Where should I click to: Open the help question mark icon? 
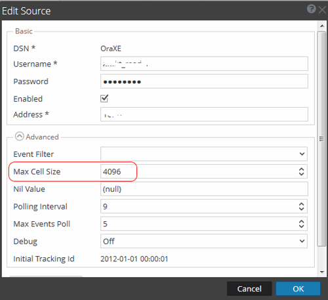(311, 9)
